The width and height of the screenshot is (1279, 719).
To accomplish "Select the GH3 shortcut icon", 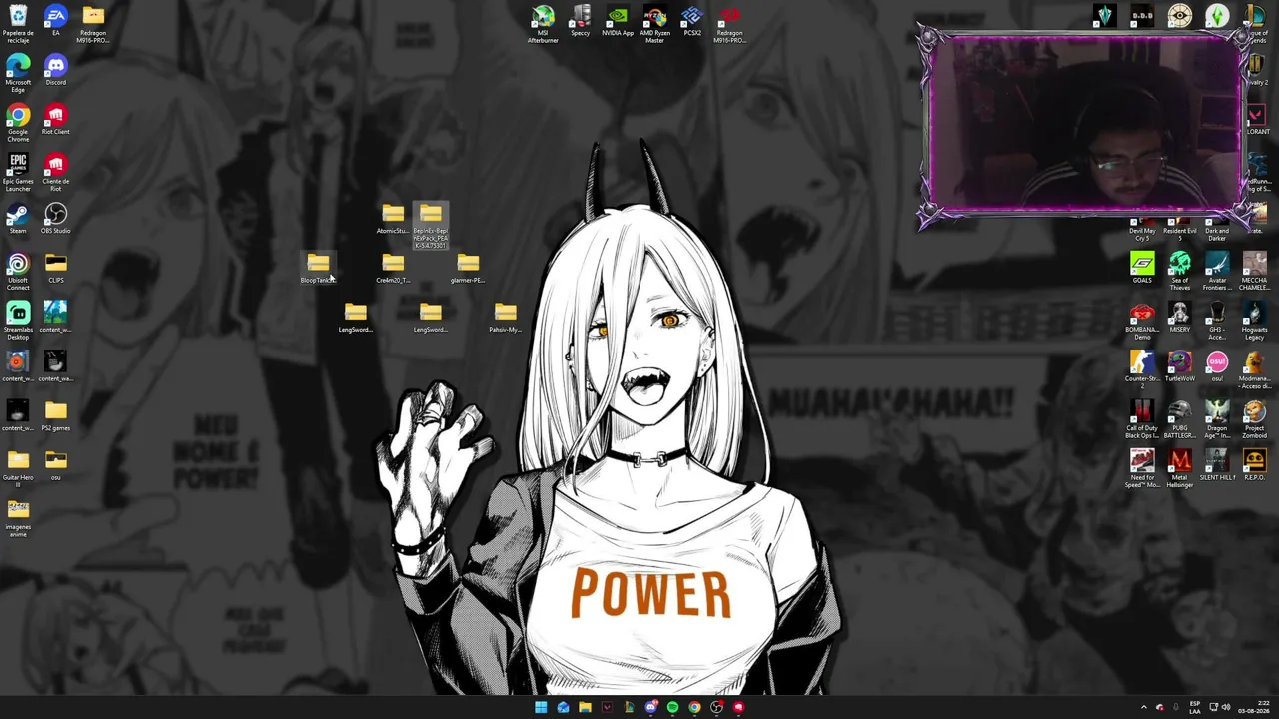I will [1217, 322].
